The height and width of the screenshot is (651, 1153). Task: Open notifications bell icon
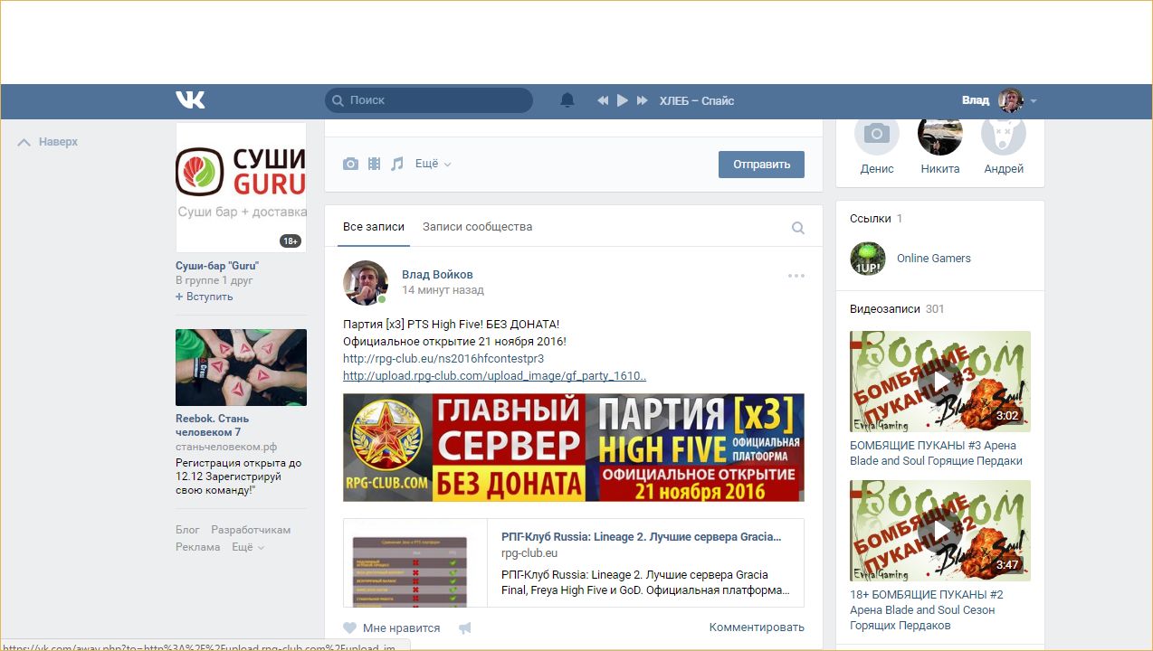point(567,100)
